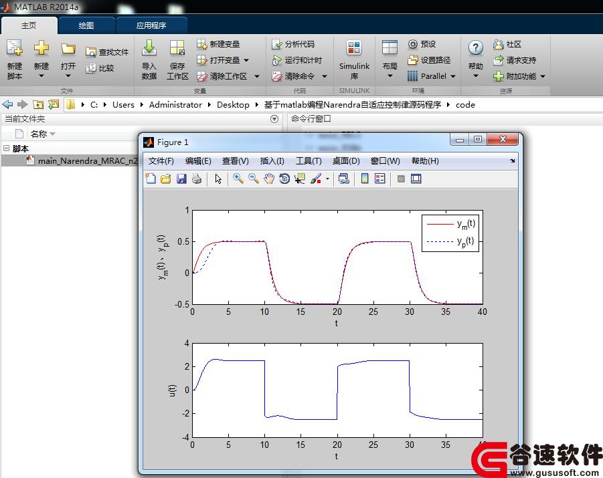
Task: Toggle the Zoom In magnifier tool
Action: tap(238, 178)
